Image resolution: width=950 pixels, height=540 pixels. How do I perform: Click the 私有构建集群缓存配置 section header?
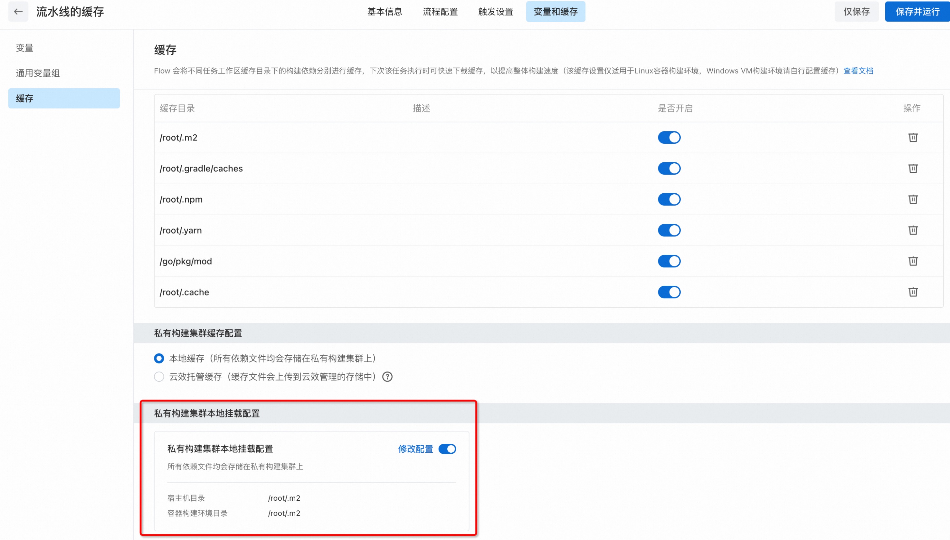[x=198, y=333]
